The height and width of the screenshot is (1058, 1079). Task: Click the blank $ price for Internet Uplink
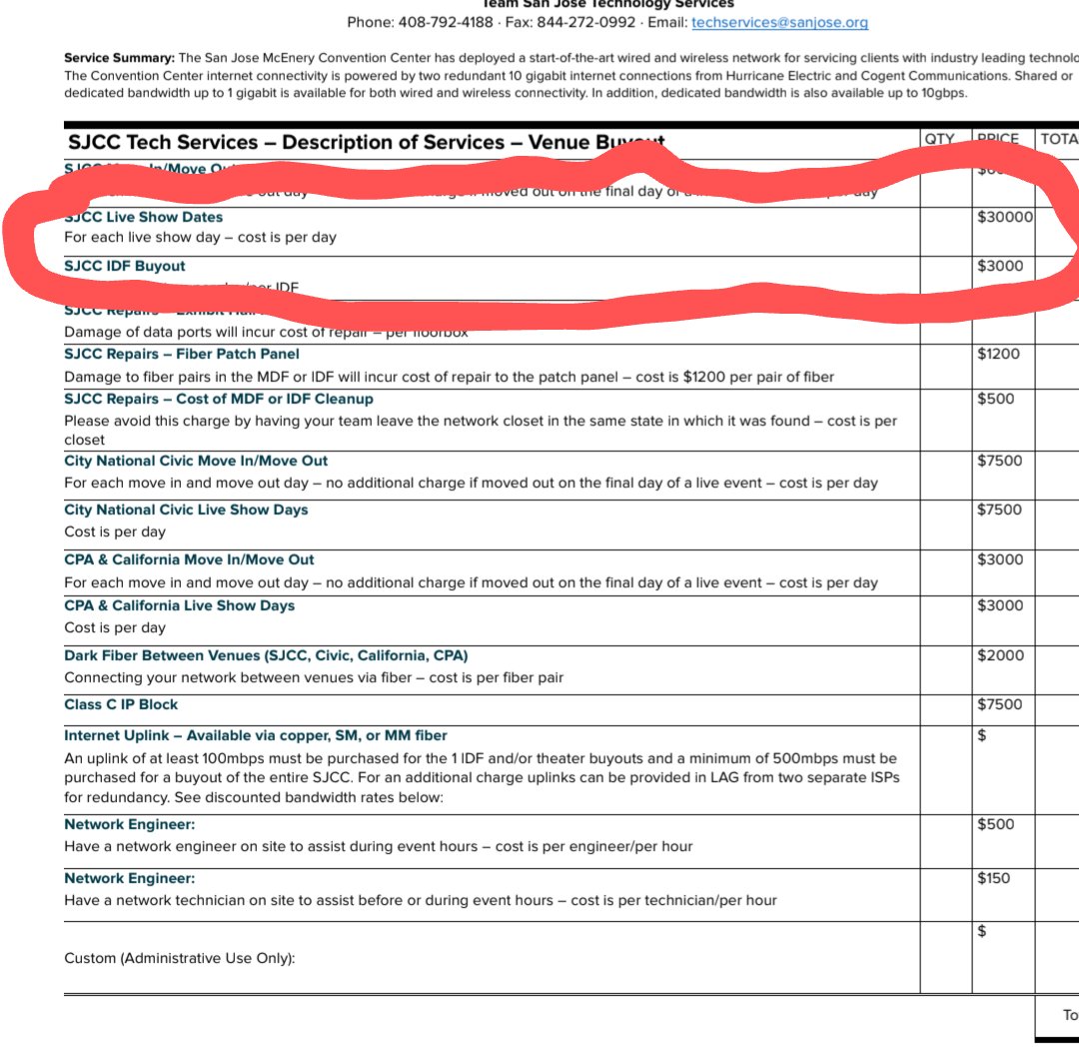[x=982, y=735]
